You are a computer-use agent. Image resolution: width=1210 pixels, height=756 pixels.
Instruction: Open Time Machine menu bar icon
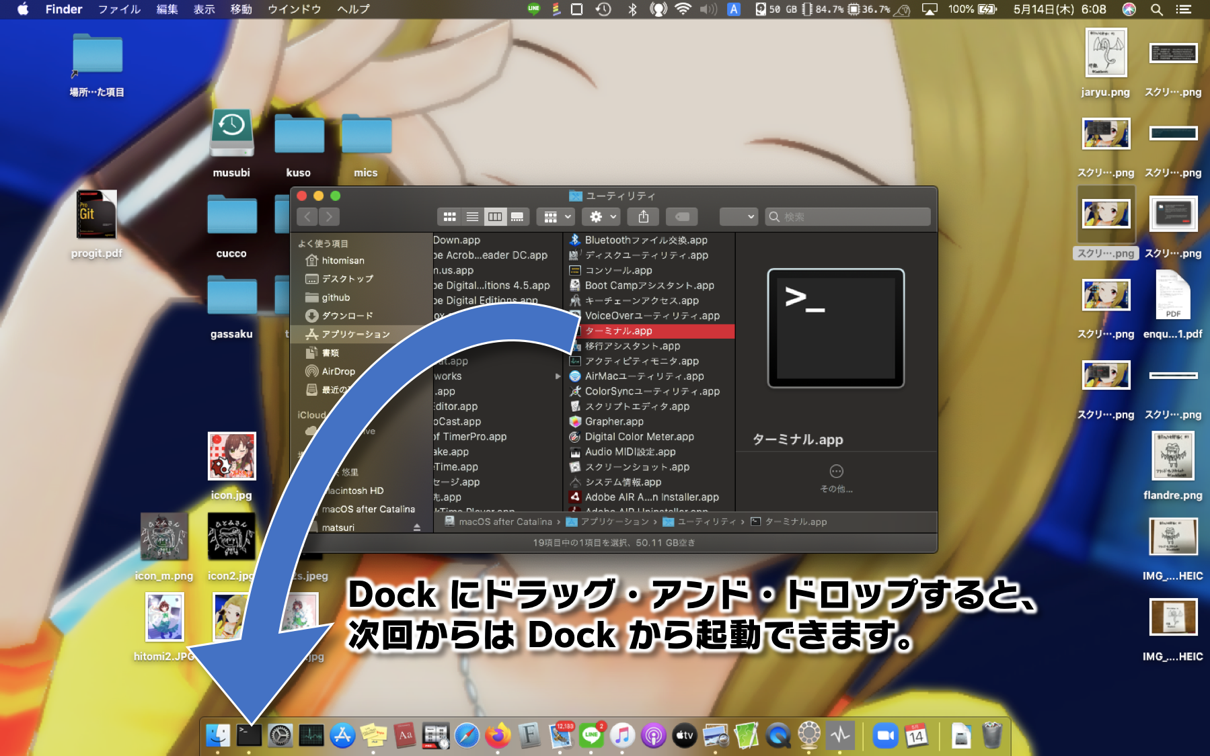pyautogui.click(x=603, y=9)
